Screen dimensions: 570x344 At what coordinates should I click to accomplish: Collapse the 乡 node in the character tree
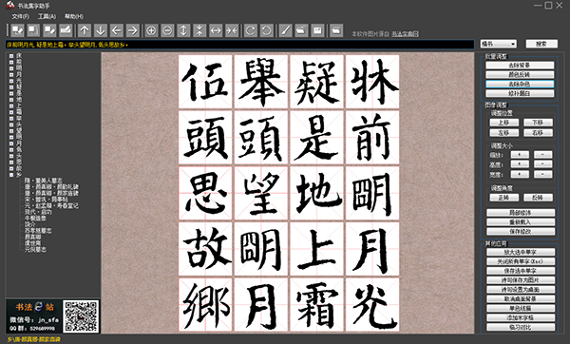coord(11,175)
